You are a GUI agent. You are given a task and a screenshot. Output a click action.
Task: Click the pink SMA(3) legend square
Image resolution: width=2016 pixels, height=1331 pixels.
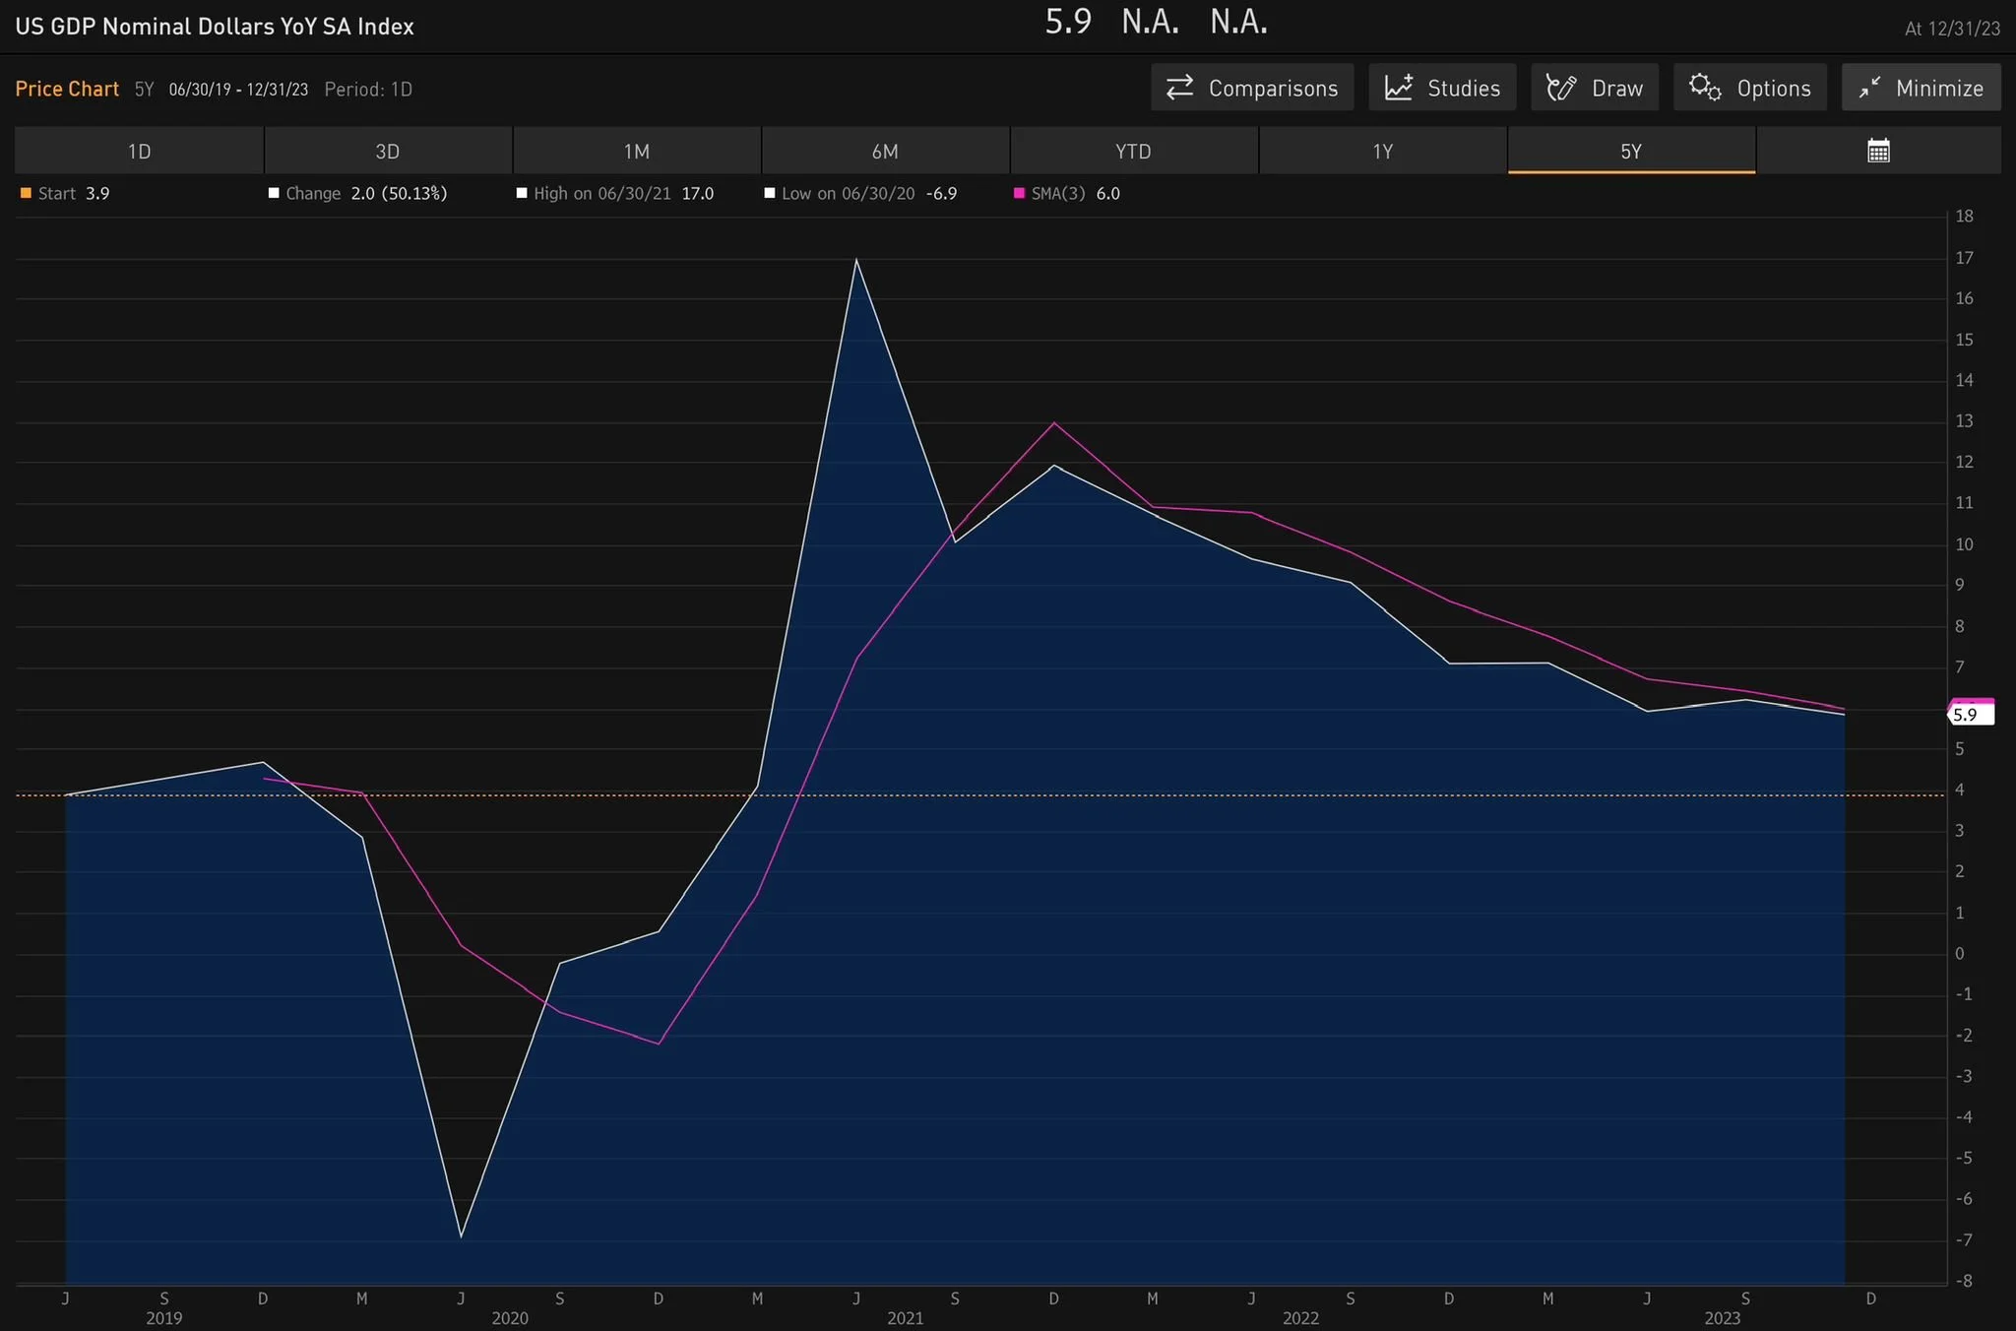(x=1019, y=194)
